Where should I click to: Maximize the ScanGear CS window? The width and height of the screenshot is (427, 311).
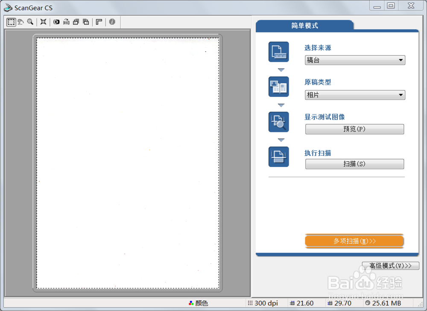click(391, 6)
